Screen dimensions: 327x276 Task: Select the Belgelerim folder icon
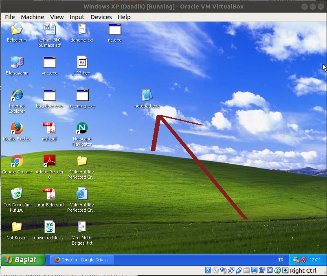[17, 29]
